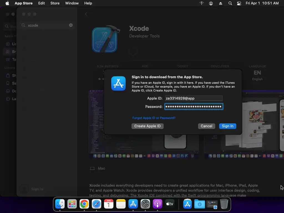The width and height of the screenshot is (284, 213).
Task: Click the EN English language info
Action: click(257, 73)
